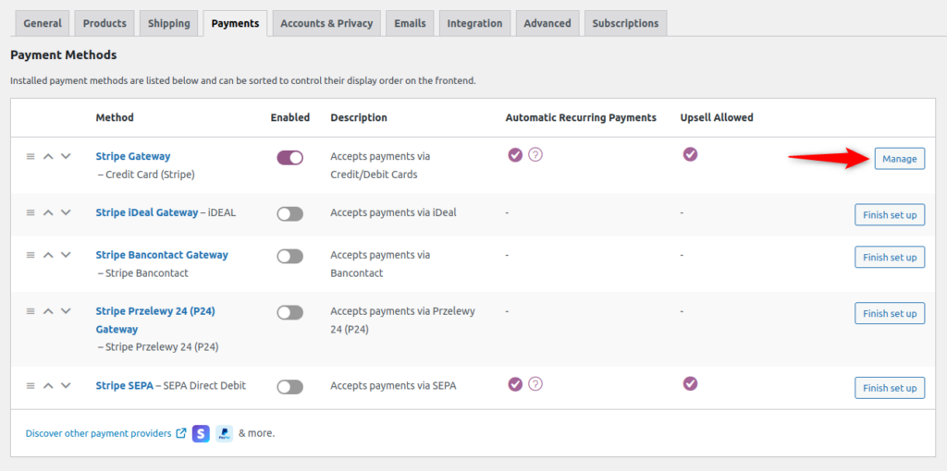Open the Integration tab
This screenshot has width=947, height=471.
pyautogui.click(x=474, y=23)
